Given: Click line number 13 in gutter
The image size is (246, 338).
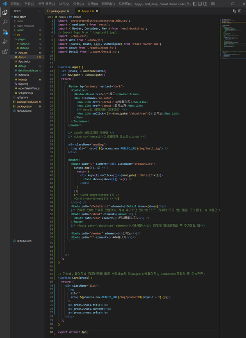Looking at the screenshot, I should pos(51,67).
